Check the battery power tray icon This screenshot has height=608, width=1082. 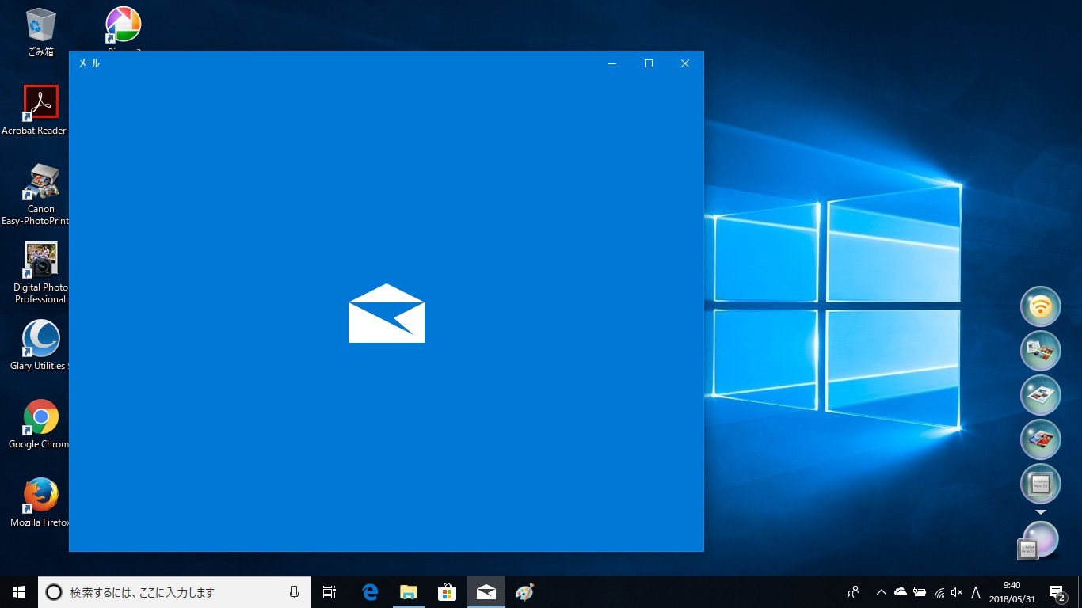point(920,592)
